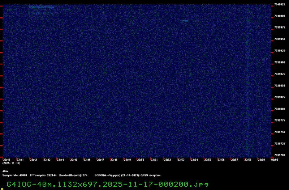Screen dimensions: 289x190
Task: Click the 23:44 time label
Action: [x=60, y=160]
